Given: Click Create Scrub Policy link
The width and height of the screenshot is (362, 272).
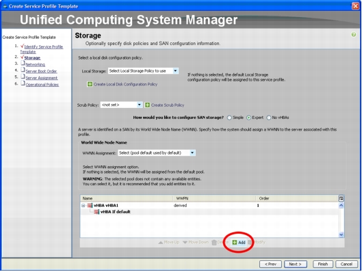Looking at the screenshot, I should [x=168, y=105].
